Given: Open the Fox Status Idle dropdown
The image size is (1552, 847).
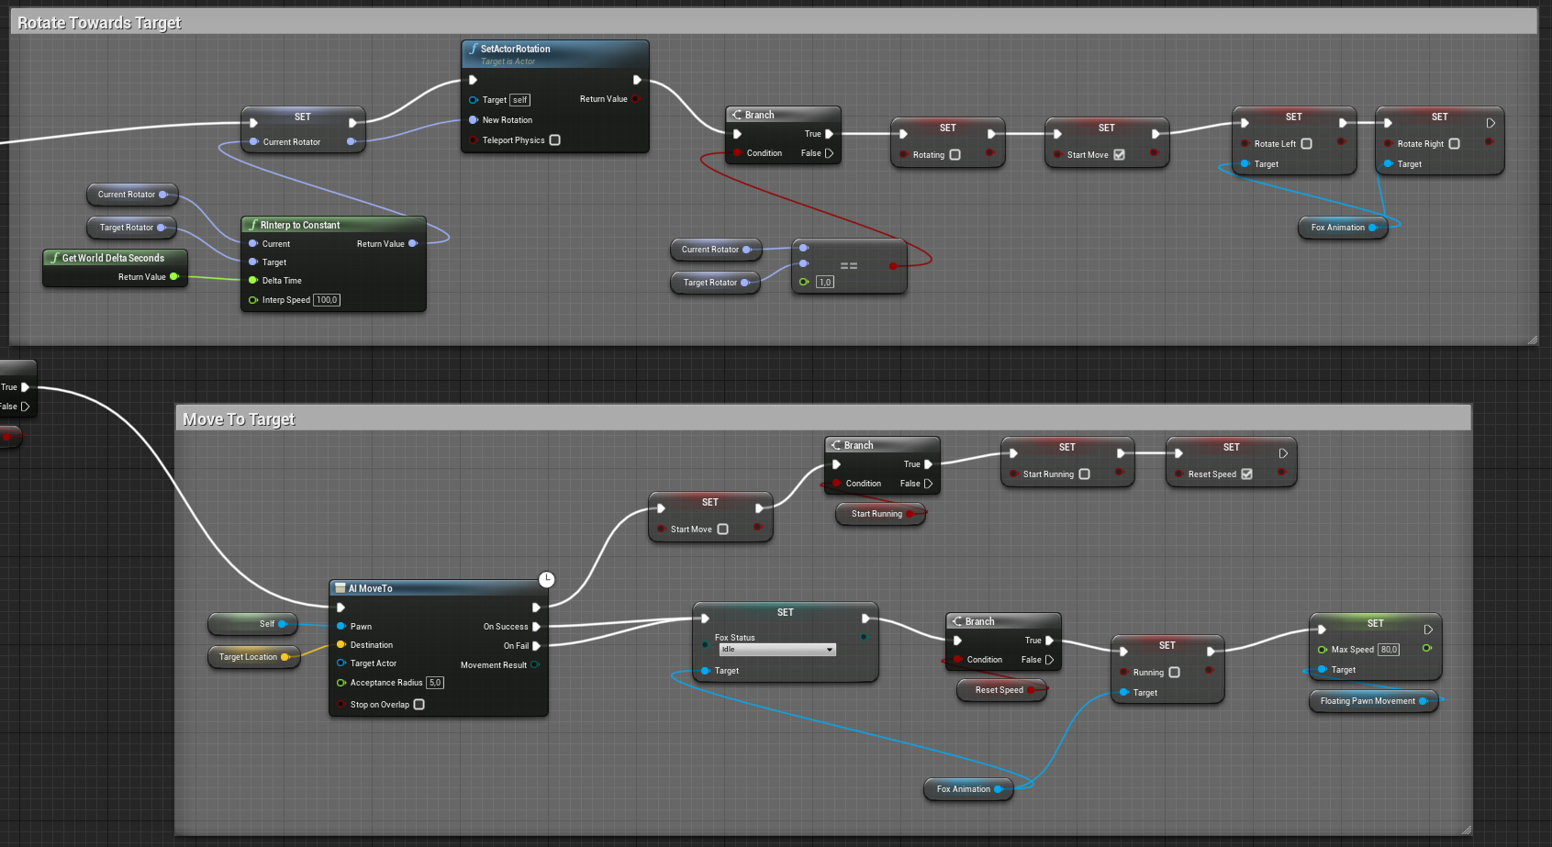Looking at the screenshot, I should point(776,650).
